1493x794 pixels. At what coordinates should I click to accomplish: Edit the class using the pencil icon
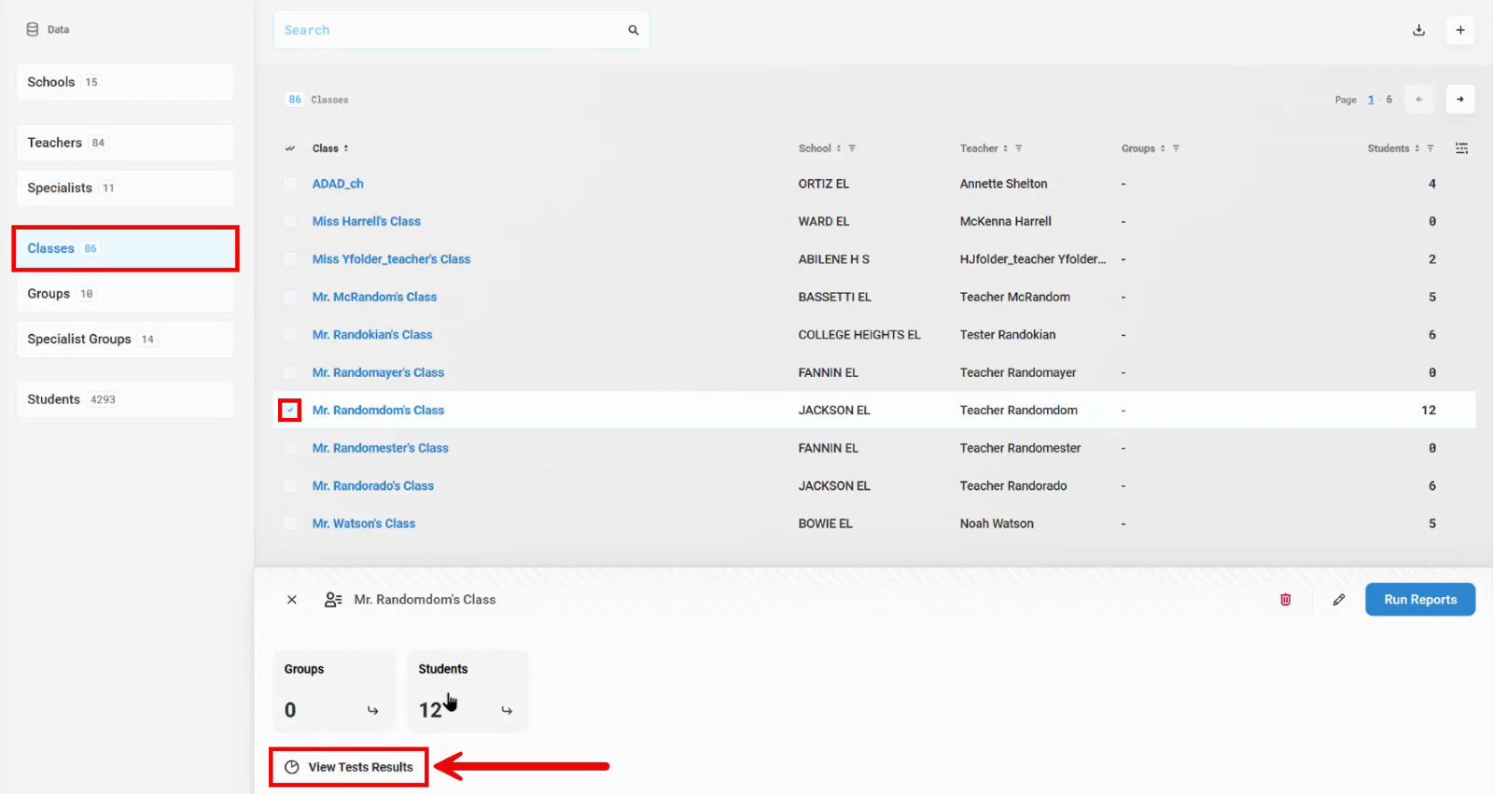(x=1339, y=600)
